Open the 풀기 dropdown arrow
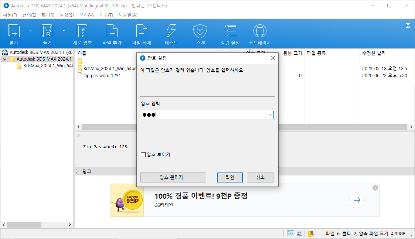Viewport: 415px width, 239px height. [64, 31]
